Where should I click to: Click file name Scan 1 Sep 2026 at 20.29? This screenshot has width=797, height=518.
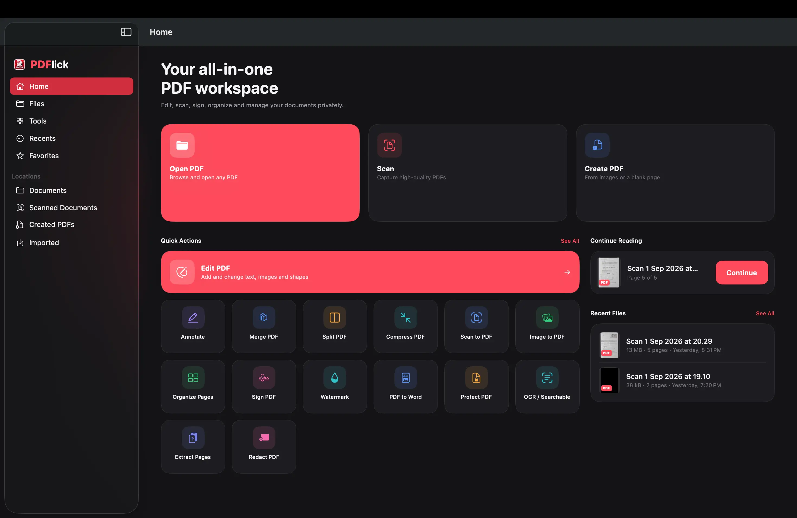tap(669, 341)
